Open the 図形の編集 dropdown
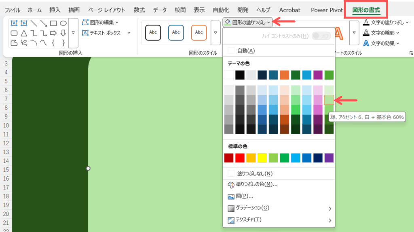Image resolution: width=414 pixels, height=232 pixels. (x=100, y=22)
